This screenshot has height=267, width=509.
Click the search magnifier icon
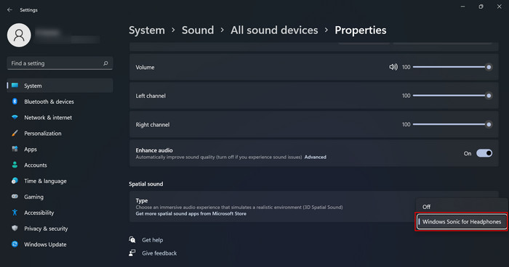point(105,63)
